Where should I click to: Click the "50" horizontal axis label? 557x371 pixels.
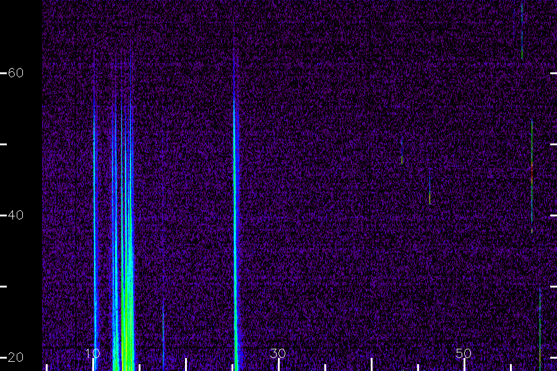pos(464,353)
